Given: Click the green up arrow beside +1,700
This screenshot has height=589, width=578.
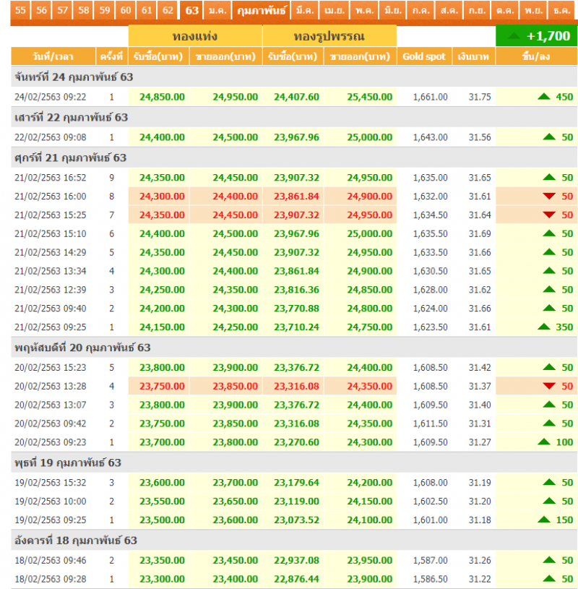Looking at the screenshot, I should [x=514, y=35].
